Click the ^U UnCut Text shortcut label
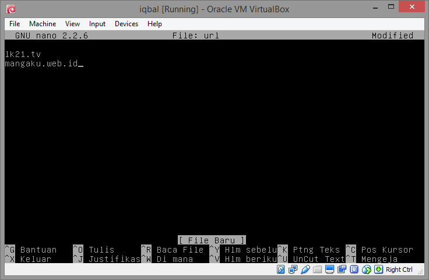This screenshot has height=280, width=429. (x=311, y=259)
